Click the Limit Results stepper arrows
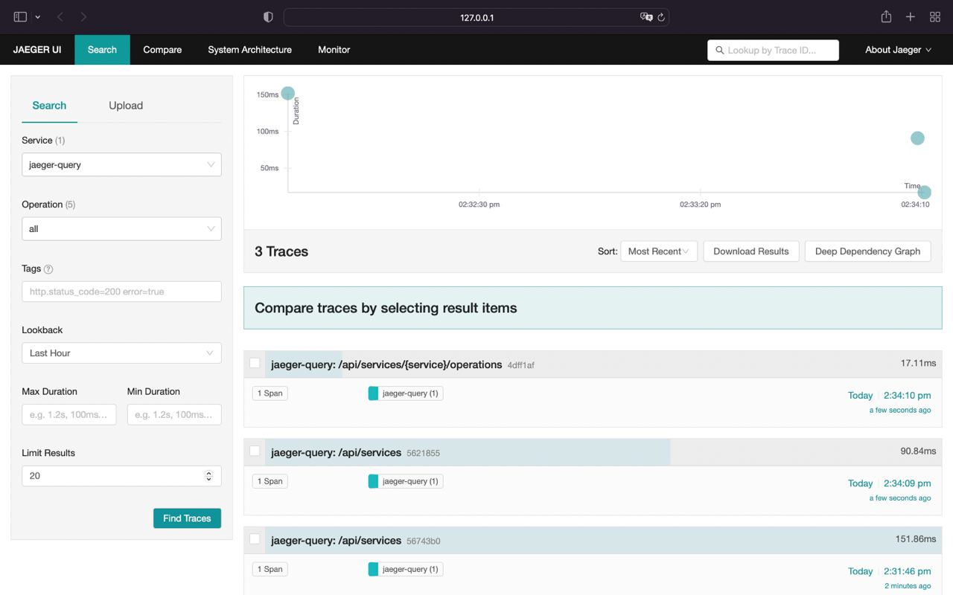The width and height of the screenshot is (953, 595). click(208, 476)
